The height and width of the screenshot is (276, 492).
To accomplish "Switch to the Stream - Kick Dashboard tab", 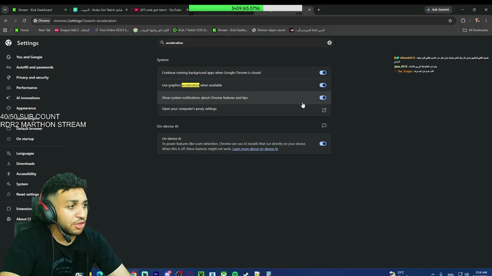I will (x=38, y=10).
